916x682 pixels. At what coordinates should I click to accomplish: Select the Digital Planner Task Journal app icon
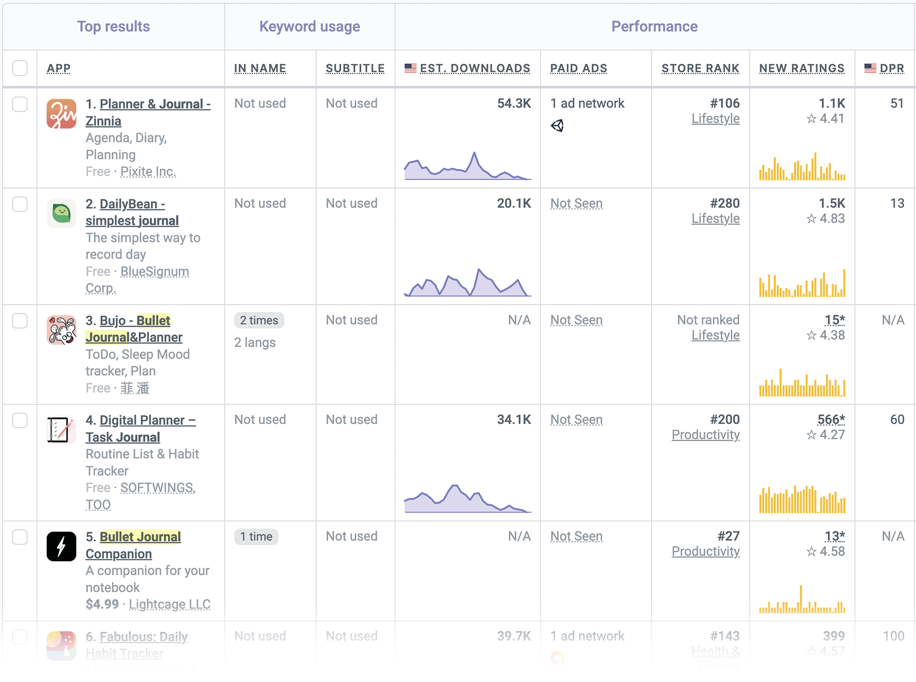pos(61,429)
